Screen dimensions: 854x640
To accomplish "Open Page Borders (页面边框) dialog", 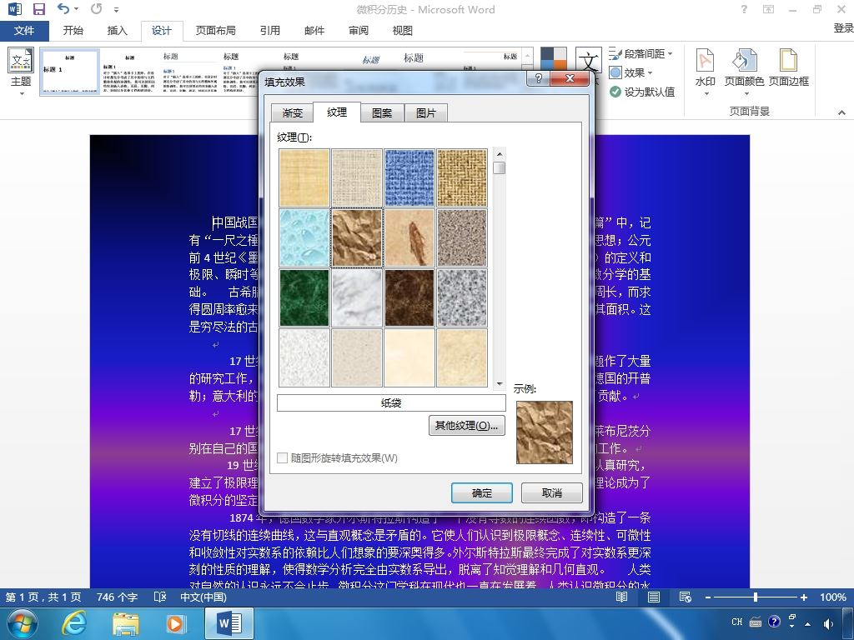I will point(789,68).
